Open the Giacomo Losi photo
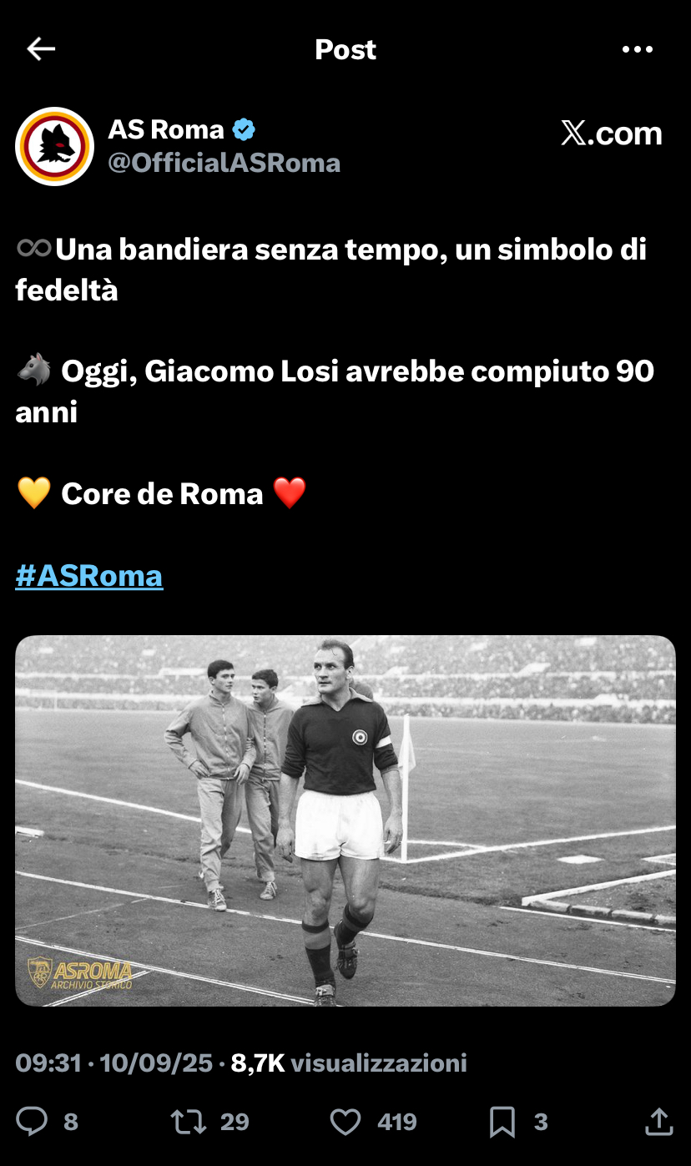Viewport: 691px width, 1166px height. 345,820
